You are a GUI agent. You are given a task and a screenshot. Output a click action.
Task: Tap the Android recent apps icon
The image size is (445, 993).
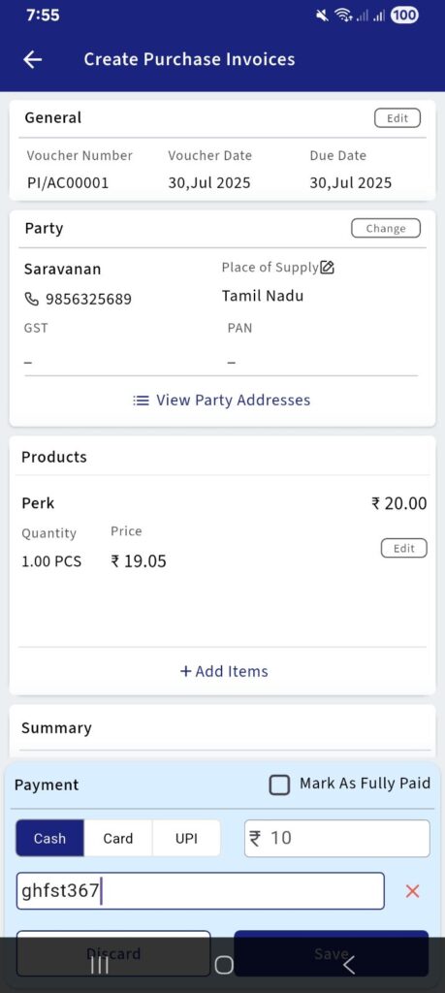98,965
